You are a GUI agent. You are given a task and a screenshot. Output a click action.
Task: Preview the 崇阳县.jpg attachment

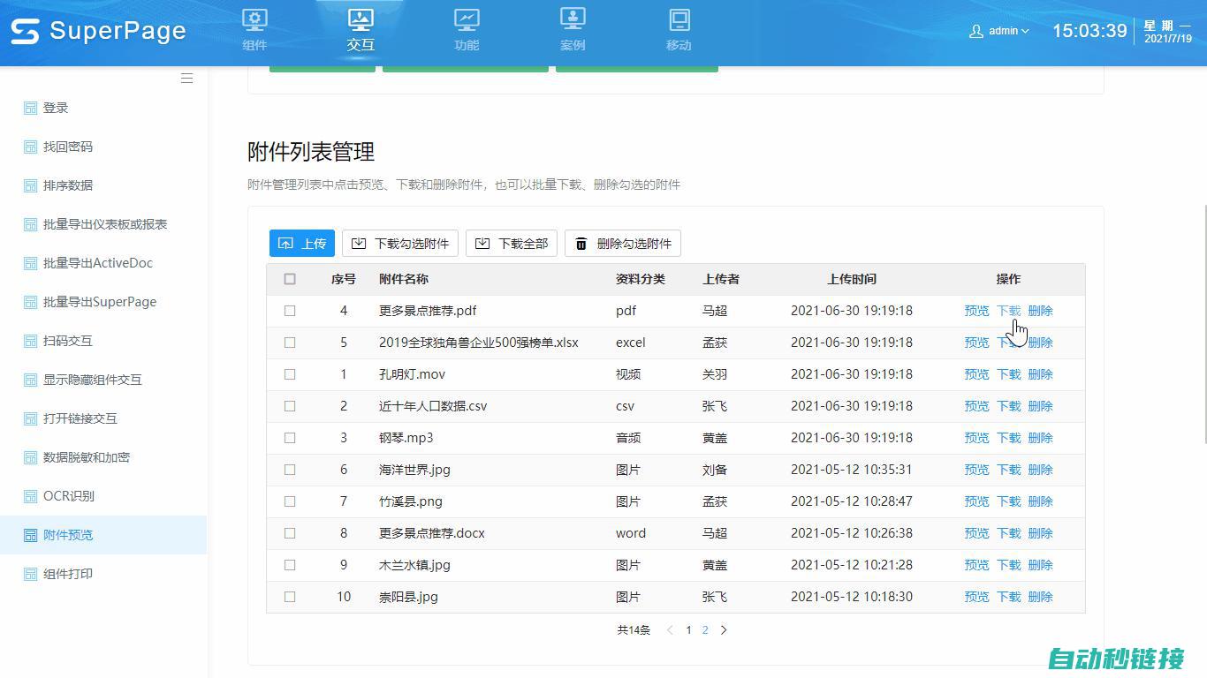[976, 597]
